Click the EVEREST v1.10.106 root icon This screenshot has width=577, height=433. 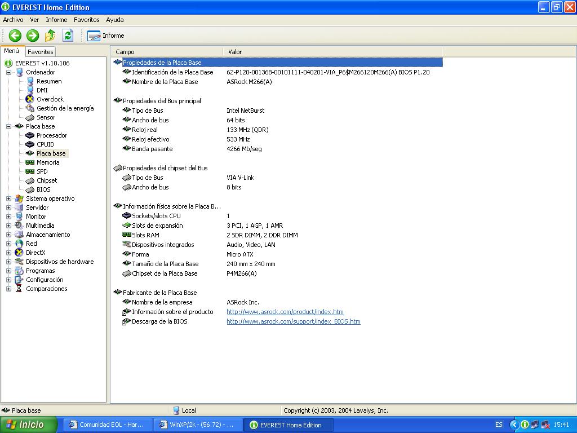(8, 63)
